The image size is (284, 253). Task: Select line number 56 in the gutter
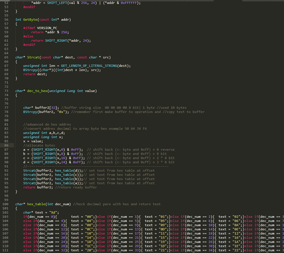tap(6, 20)
